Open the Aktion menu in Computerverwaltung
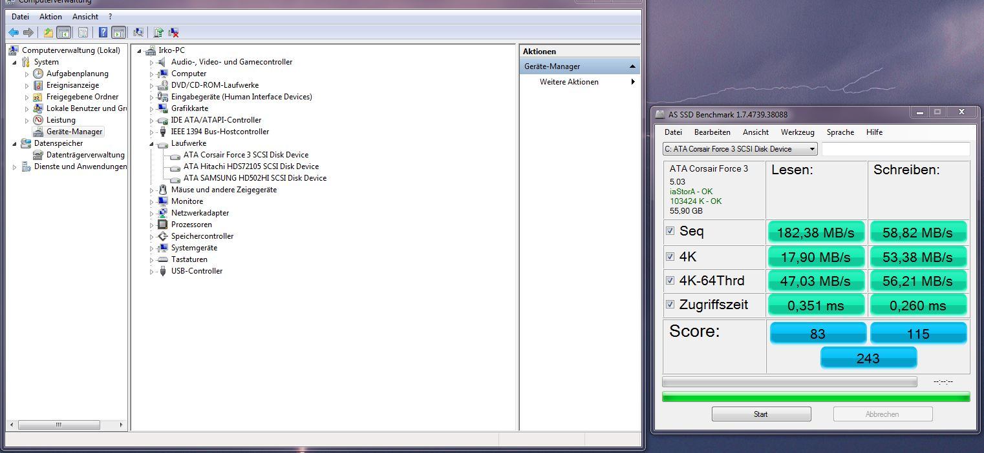The height and width of the screenshot is (453, 984). (x=50, y=16)
